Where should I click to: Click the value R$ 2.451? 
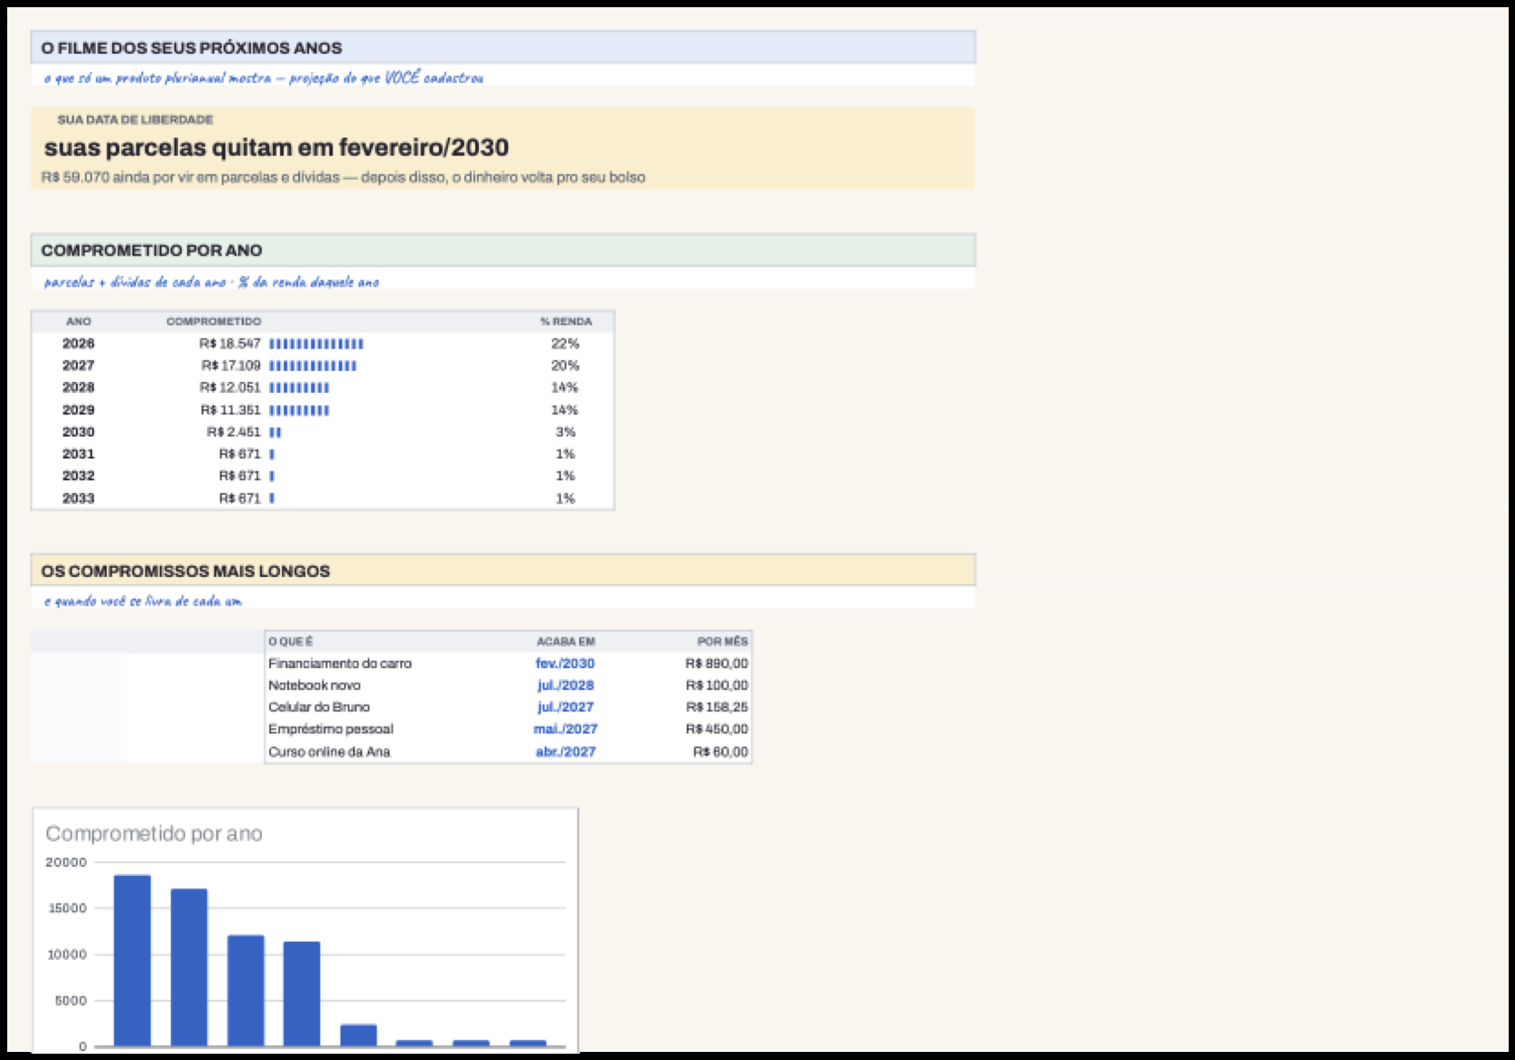pos(234,432)
